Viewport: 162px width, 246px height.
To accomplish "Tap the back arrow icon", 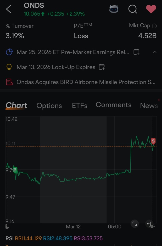I will click(x=9, y=9).
